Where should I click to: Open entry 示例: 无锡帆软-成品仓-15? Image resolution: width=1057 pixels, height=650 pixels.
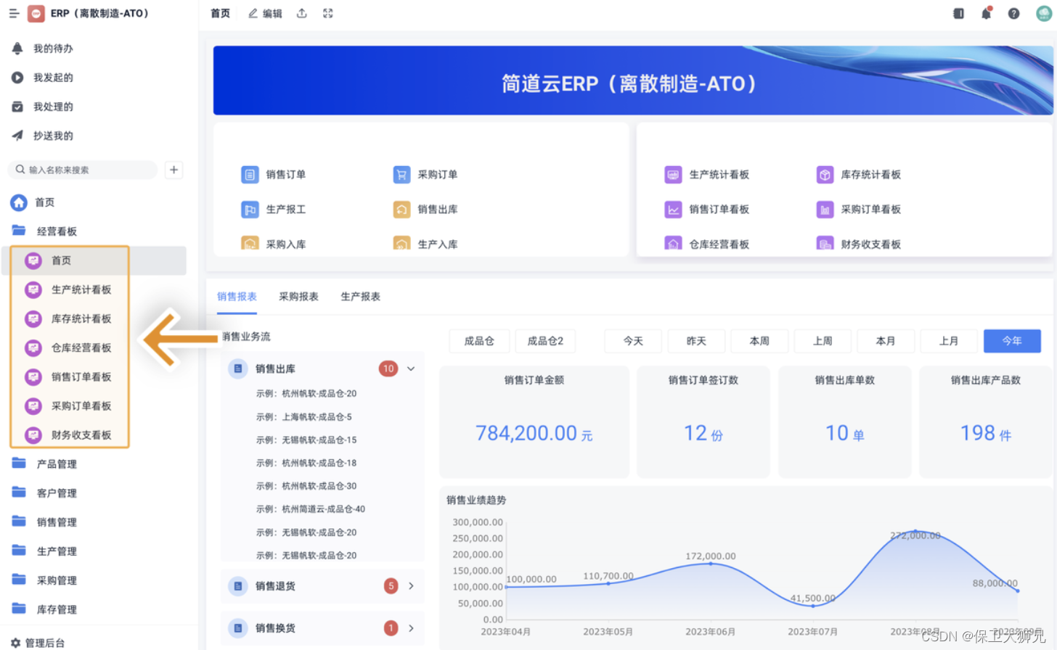click(x=306, y=440)
